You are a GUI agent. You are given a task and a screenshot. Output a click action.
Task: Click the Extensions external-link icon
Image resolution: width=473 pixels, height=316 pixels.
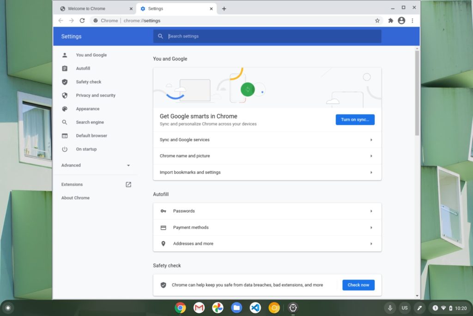pyautogui.click(x=128, y=185)
